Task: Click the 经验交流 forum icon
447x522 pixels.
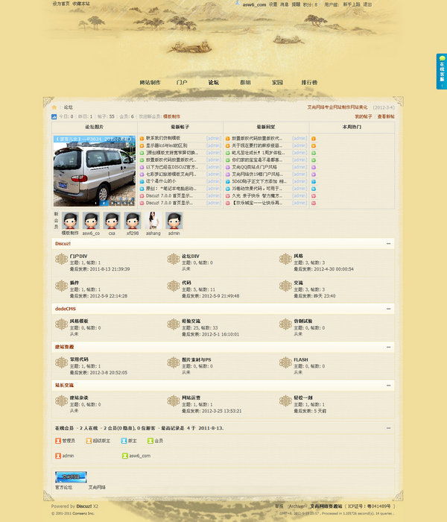Action: (x=175, y=324)
